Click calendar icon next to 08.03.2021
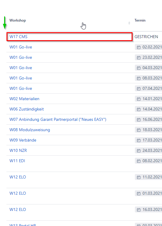 click(x=138, y=78)
